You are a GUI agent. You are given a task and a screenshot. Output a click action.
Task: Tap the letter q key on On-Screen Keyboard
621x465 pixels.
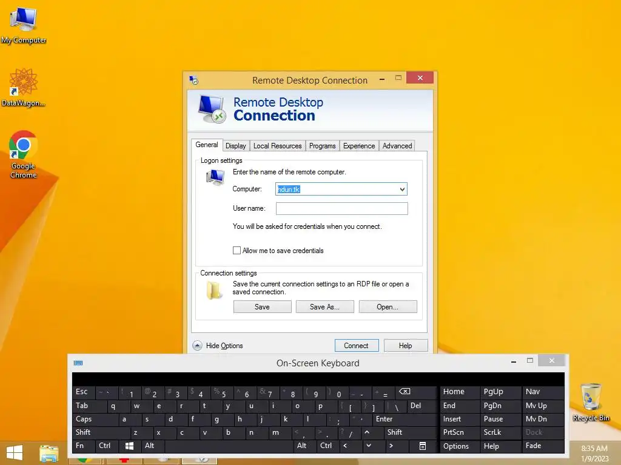point(118,406)
